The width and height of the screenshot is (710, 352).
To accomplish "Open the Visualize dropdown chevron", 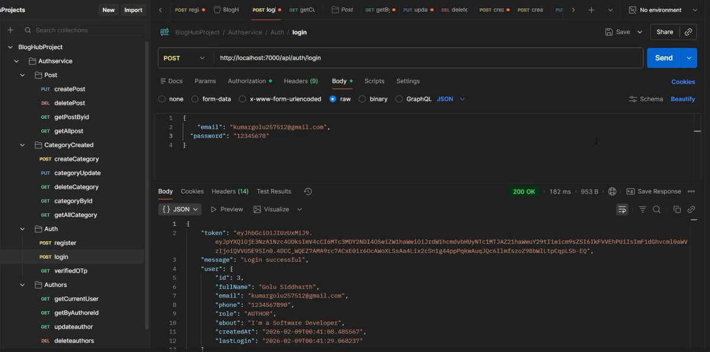I will (299, 210).
